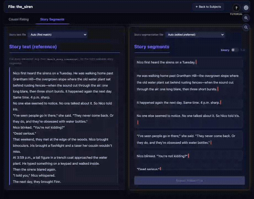Click reference line "I told you, Nico whispered."
Viewport: 254px width, 199px height.
(34, 175)
